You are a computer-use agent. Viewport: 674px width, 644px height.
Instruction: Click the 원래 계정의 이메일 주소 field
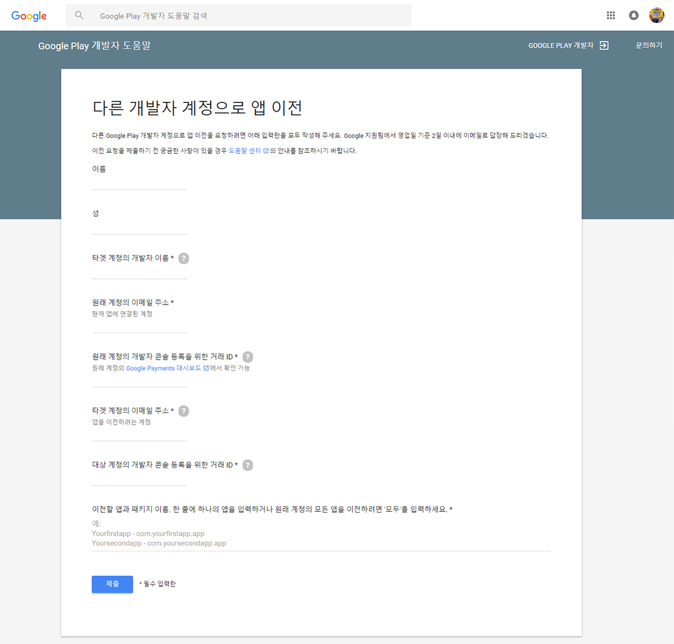click(x=139, y=326)
